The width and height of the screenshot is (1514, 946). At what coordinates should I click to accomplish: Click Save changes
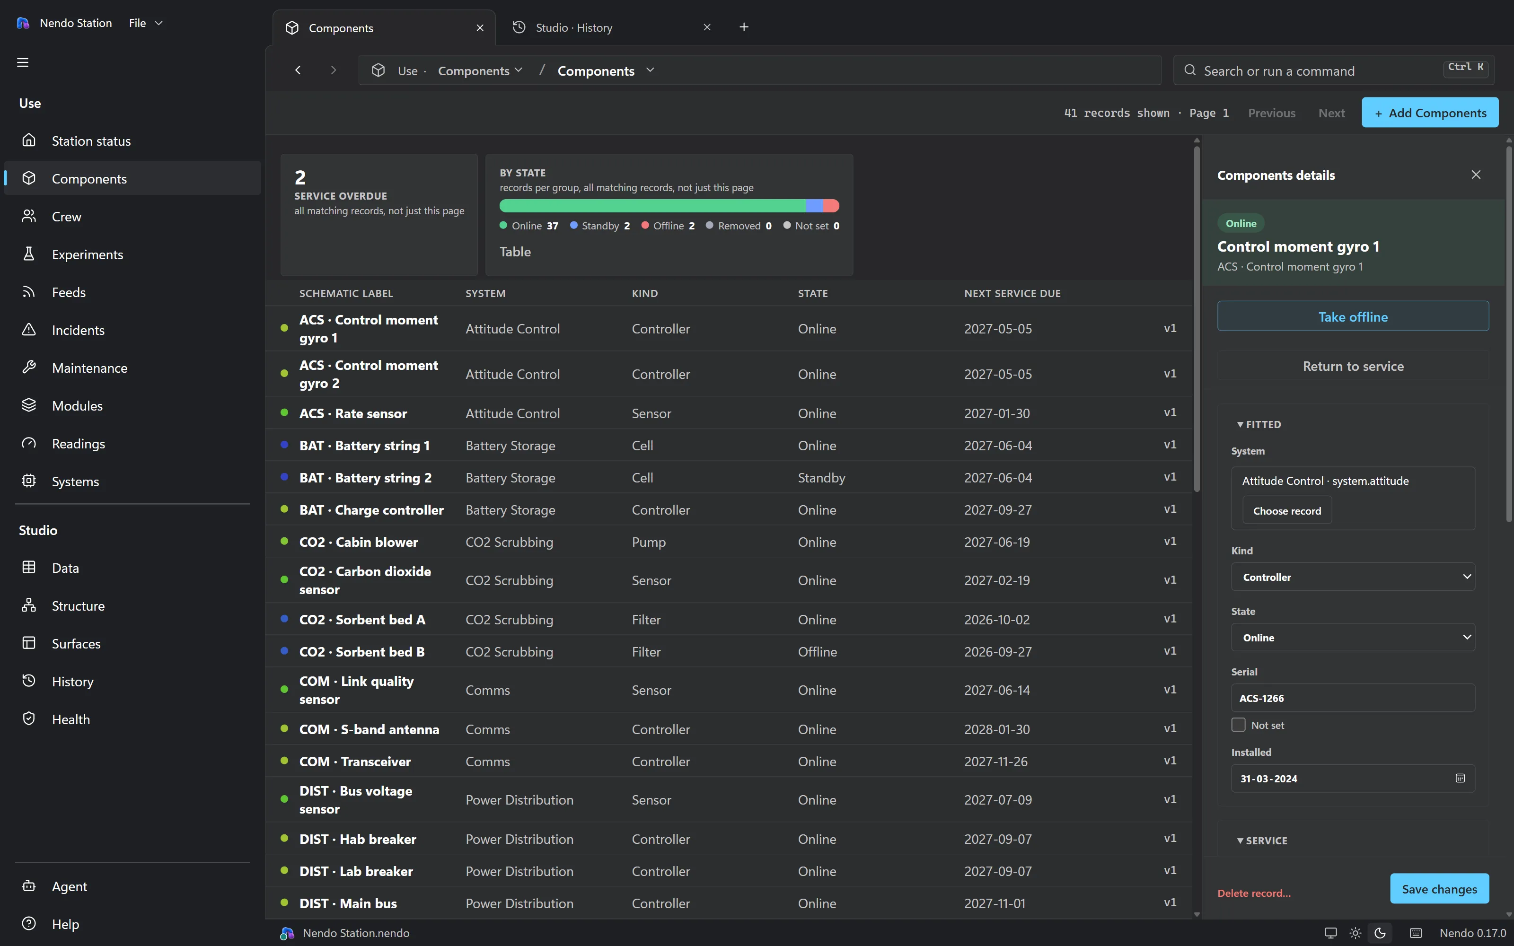1439,888
